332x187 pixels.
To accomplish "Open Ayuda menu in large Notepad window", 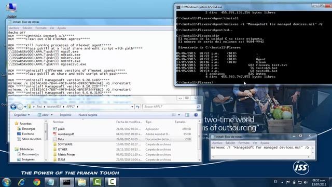I will (61, 28).
